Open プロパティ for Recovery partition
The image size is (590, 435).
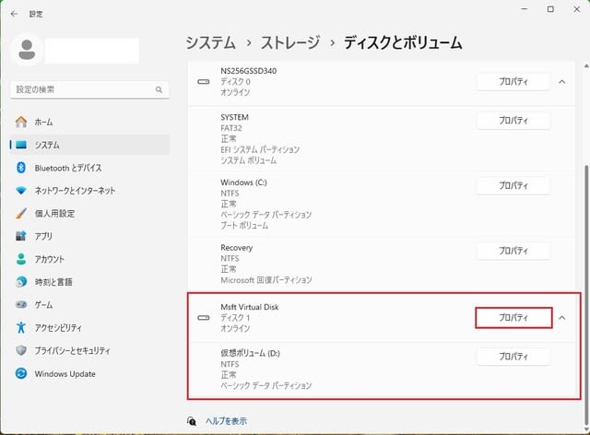[x=513, y=251]
